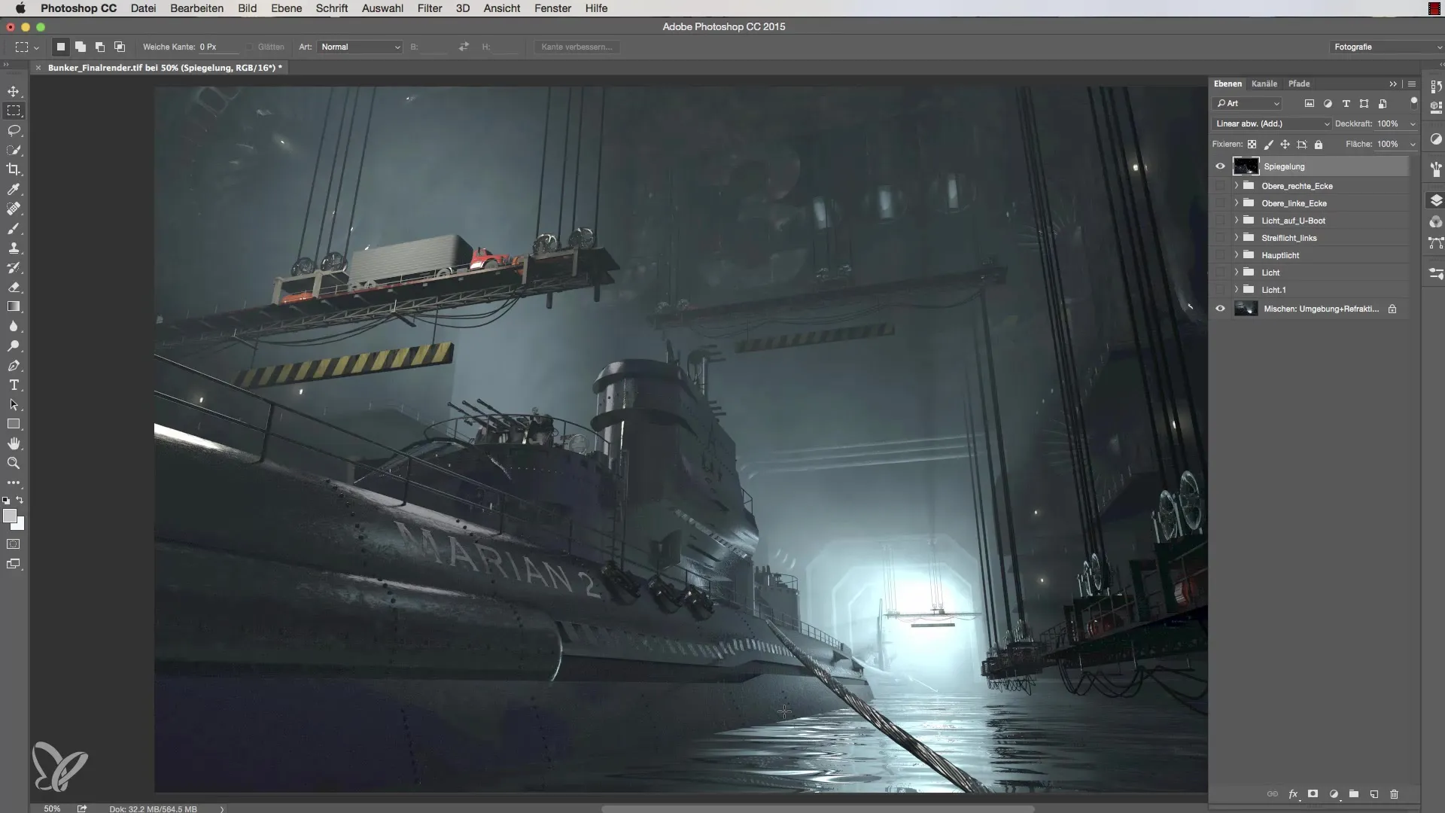Viewport: 1445px width, 813px height.
Task: Select the Clone Stamp tool
Action: coord(14,248)
